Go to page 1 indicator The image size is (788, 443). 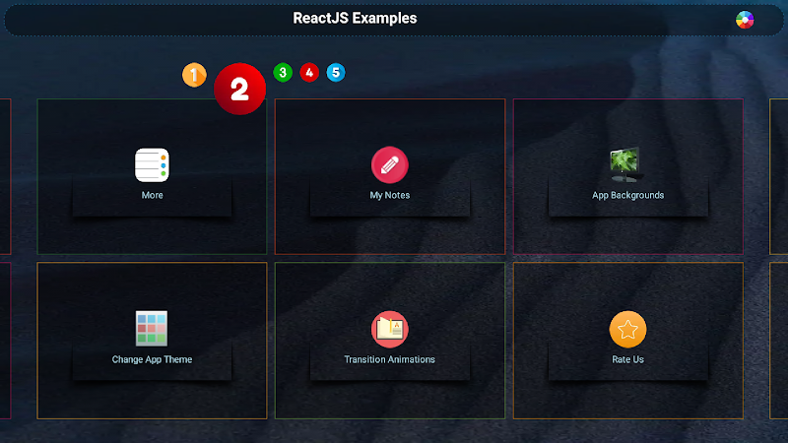pyautogui.click(x=194, y=75)
